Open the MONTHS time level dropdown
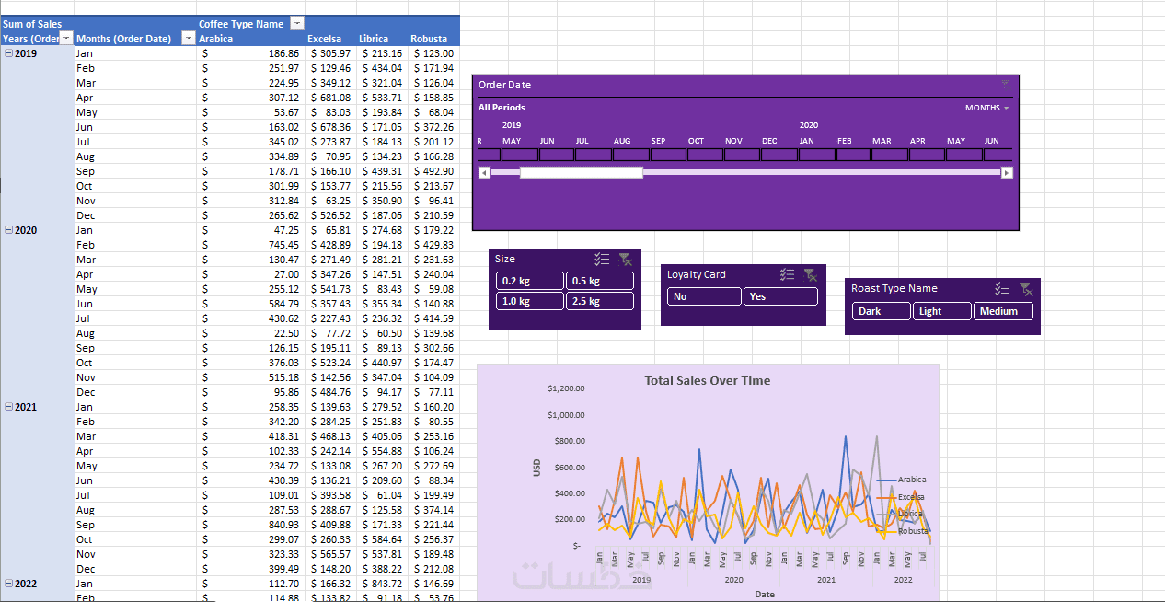This screenshot has height=602, width=1165. [x=987, y=108]
